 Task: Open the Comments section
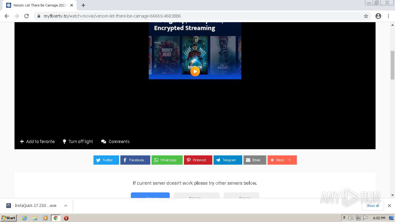[115, 142]
